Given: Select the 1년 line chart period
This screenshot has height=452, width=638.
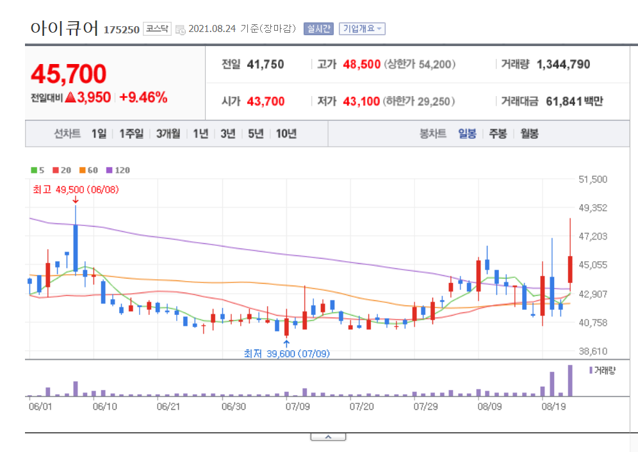Looking at the screenshot, I should click(x=200, y=133).
